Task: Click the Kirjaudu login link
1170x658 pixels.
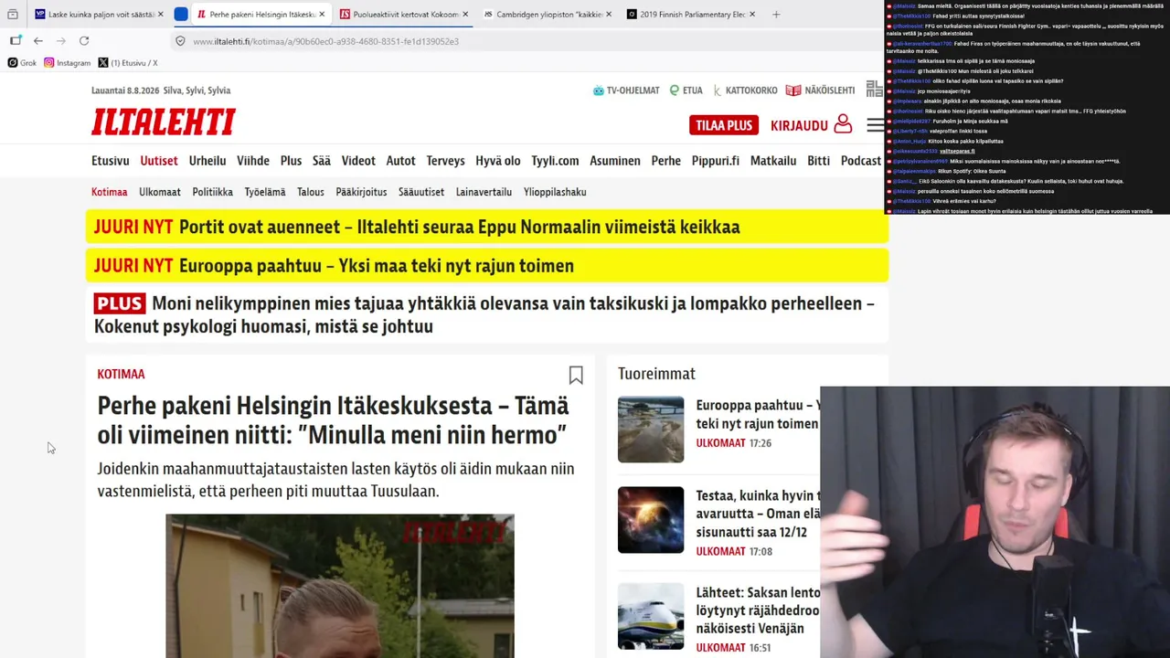Action: click(x=799, y=125)
